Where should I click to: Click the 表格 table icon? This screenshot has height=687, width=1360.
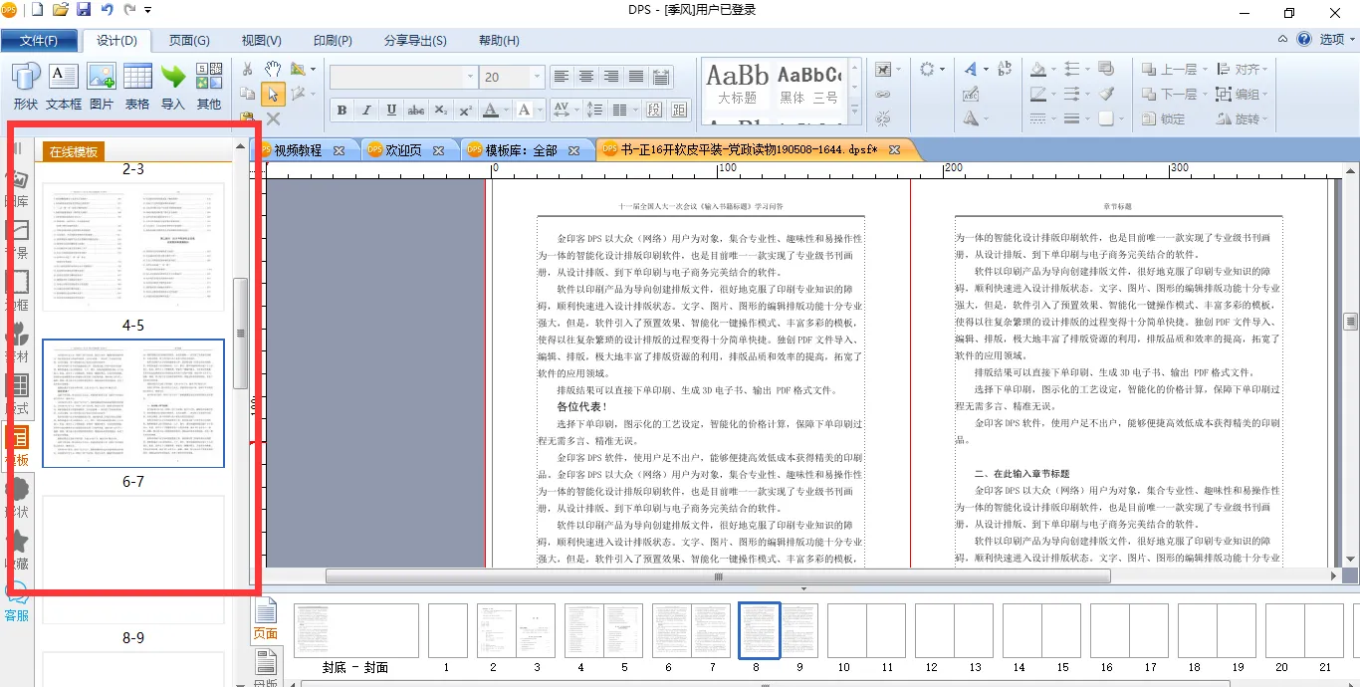point(137,86)
